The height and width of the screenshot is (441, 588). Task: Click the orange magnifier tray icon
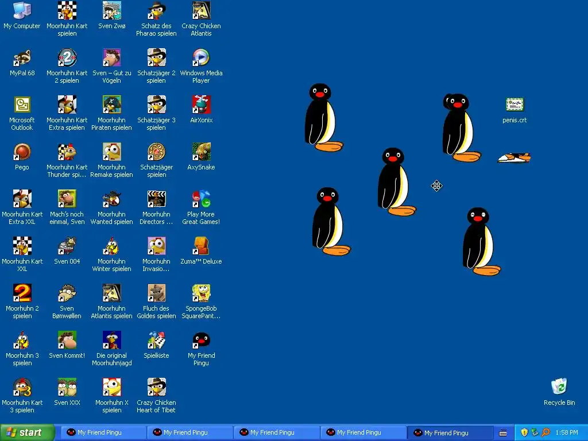tap(546, 433)
